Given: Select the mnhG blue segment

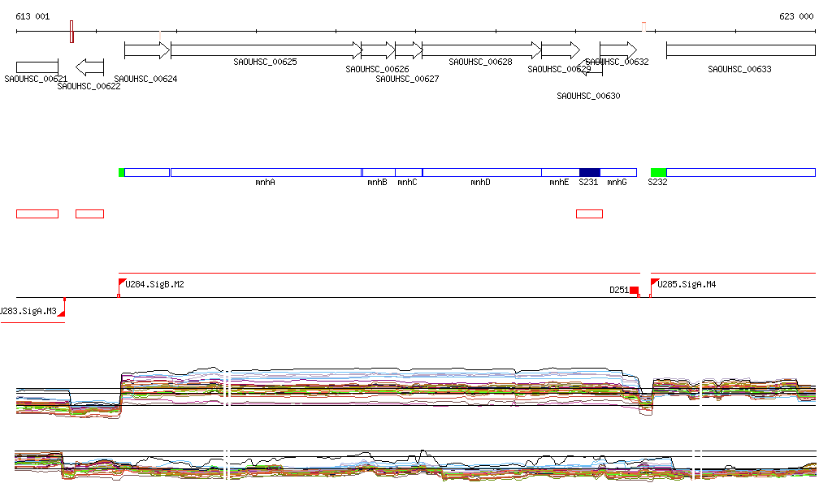Looking at the screenshot, I should pos(618,172).
